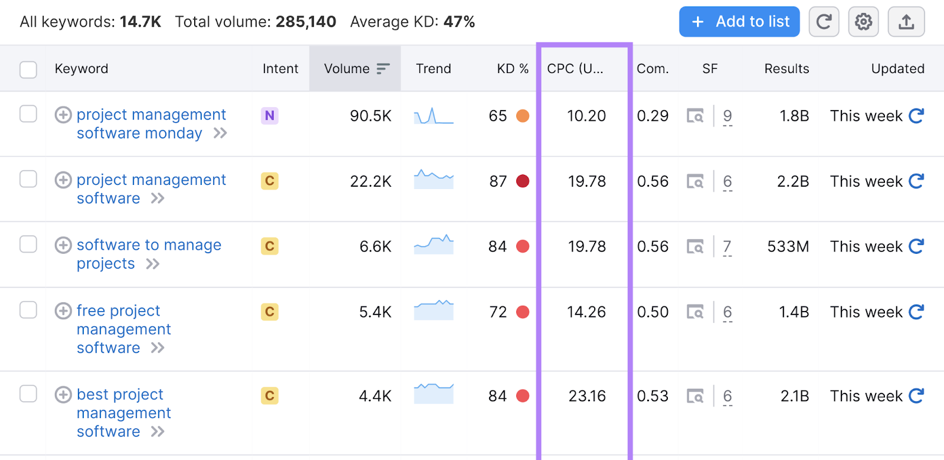
Task: Sort by the SF column header
Action: [710, 69]
